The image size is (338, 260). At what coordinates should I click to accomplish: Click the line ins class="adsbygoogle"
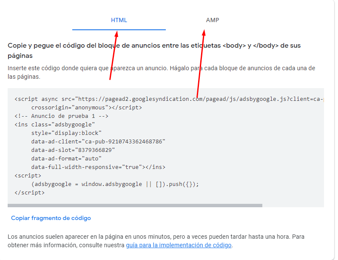coord(55,125)
